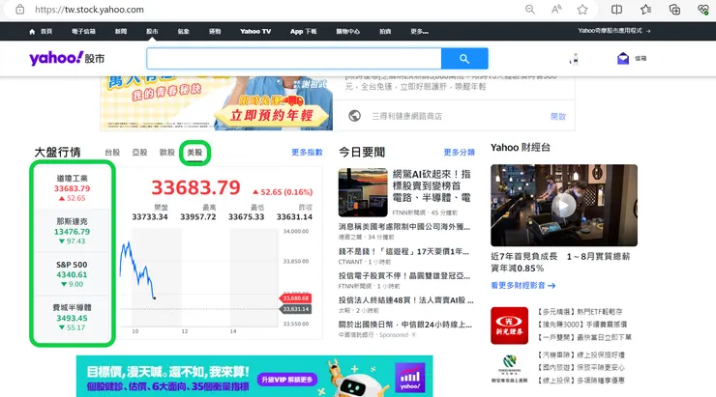Activate the Read aloud icon
Image resolution: width=716 pixels, height=397 pixels.
click(556, 9)
